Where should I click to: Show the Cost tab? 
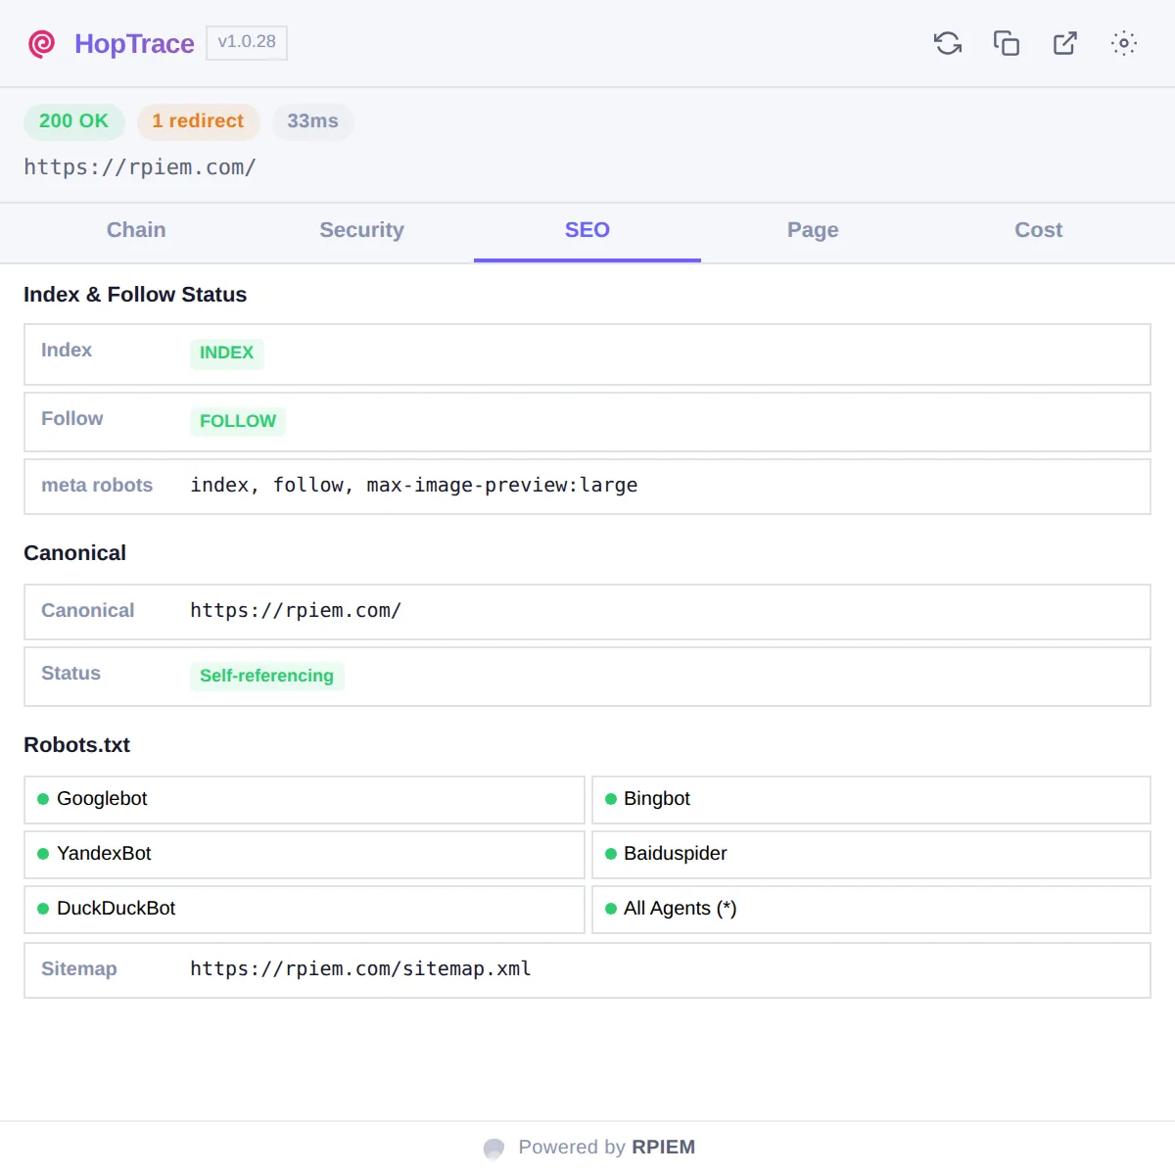coord(1038,231)
